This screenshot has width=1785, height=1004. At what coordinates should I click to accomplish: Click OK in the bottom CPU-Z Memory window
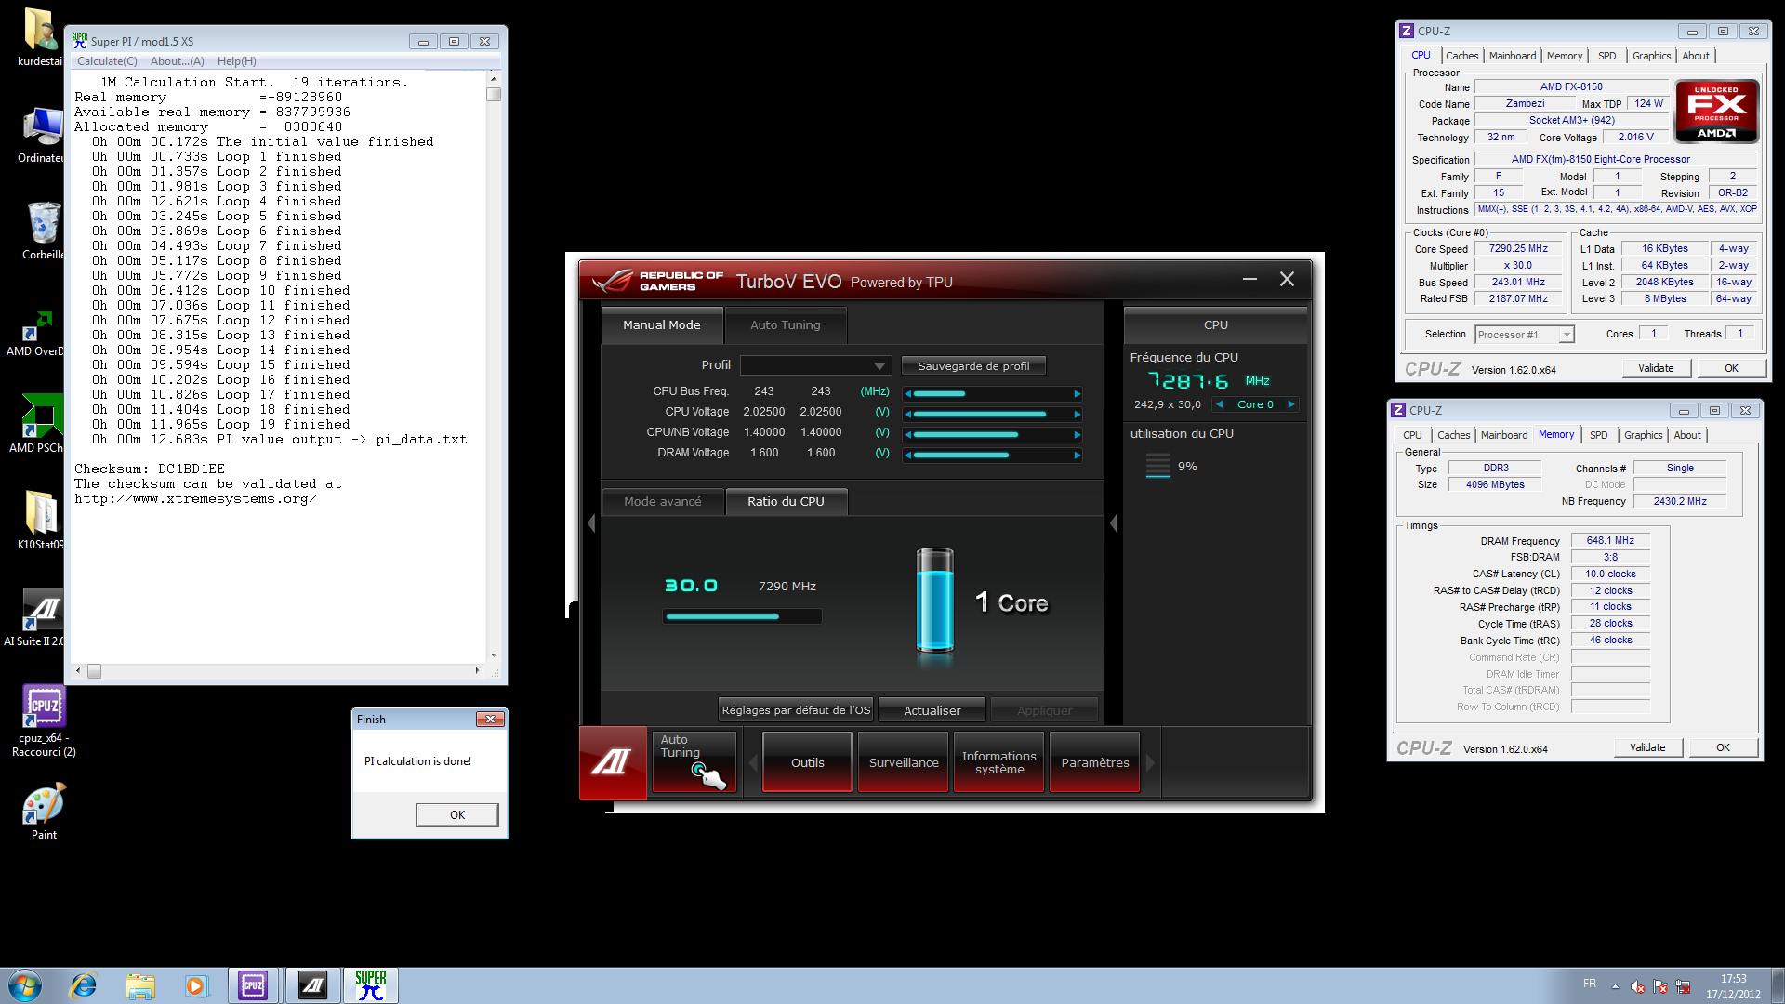pyautogui.click(x=1723, y=747)
